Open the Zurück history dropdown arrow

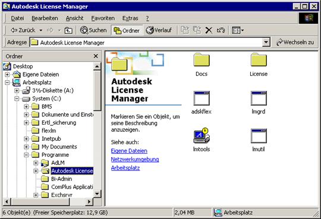(41, 30)
